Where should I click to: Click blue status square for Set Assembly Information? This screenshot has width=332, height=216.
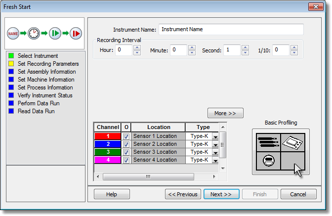pos(11,72)
